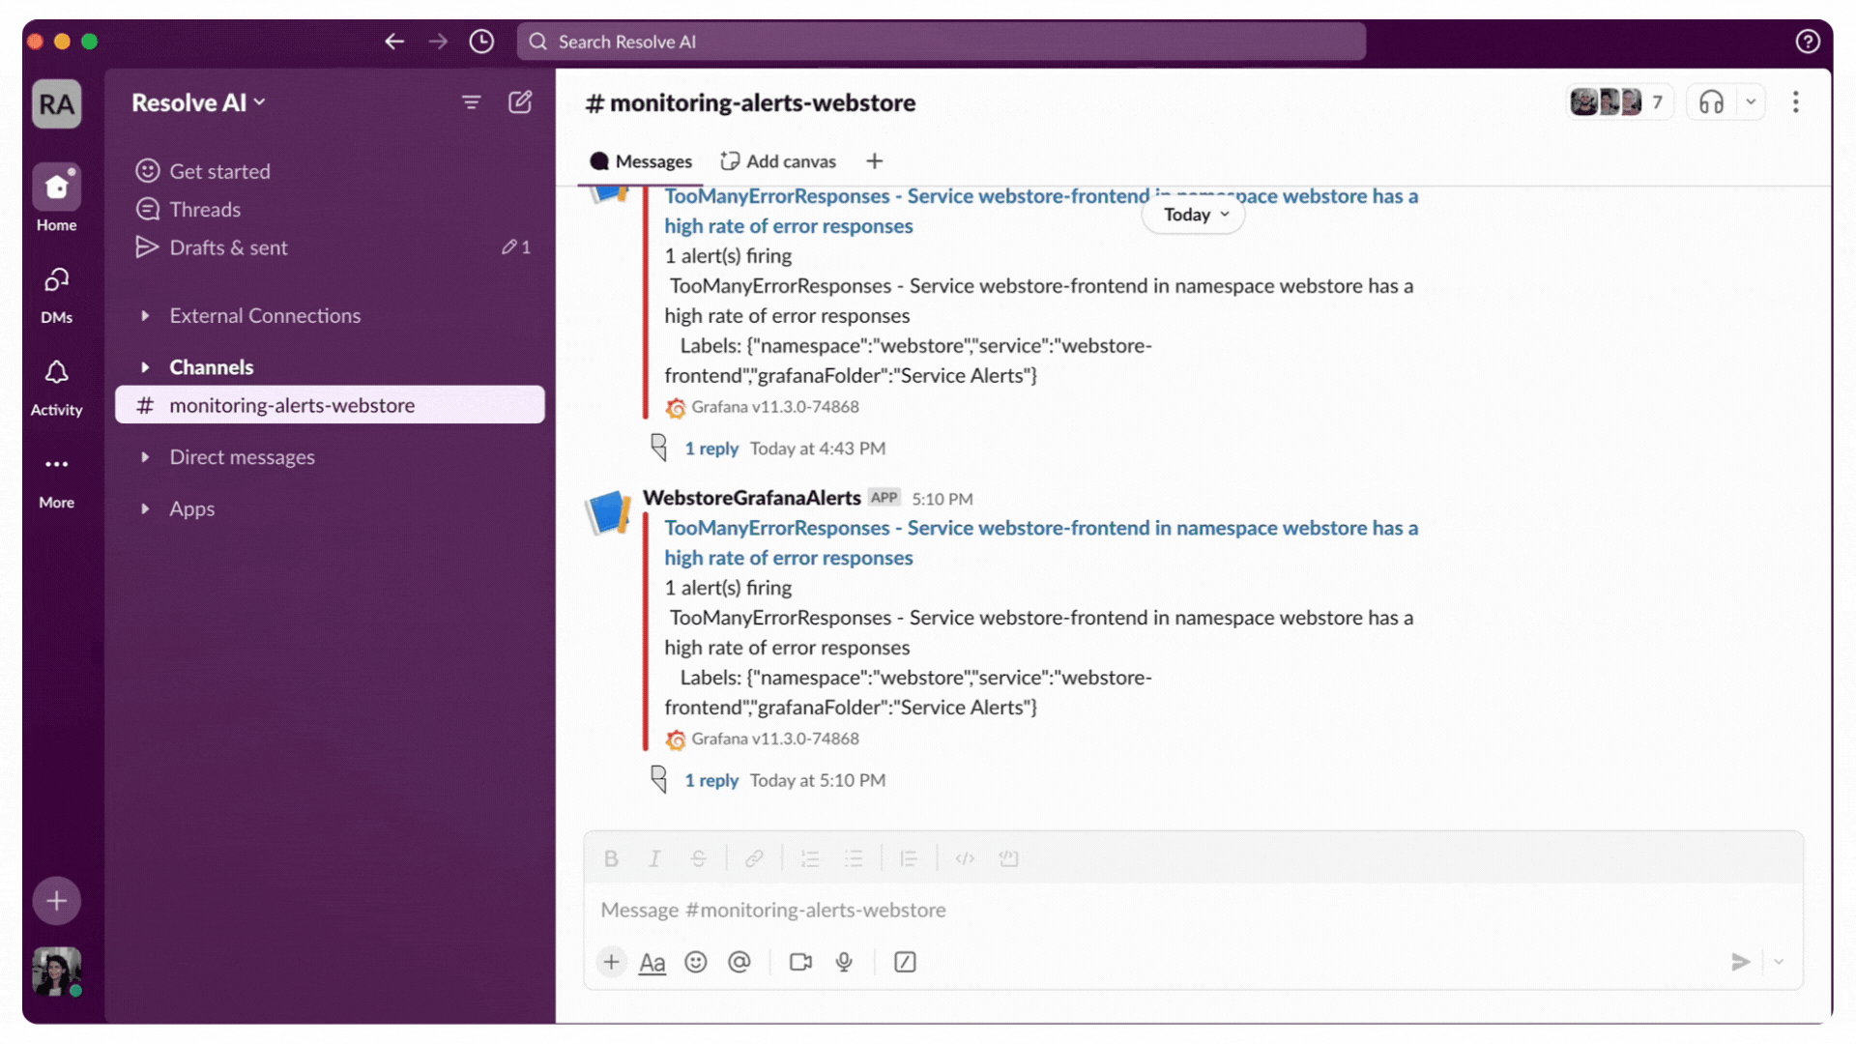Open the Today date jump dropdown
1856x1044 pixels.
(1194, 215)
